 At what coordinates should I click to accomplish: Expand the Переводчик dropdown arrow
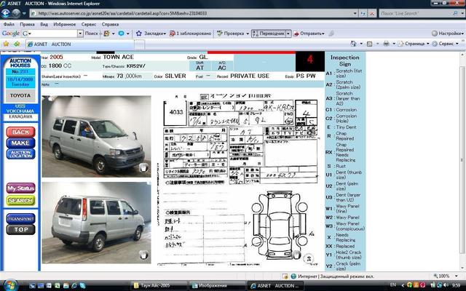[288, 33]
